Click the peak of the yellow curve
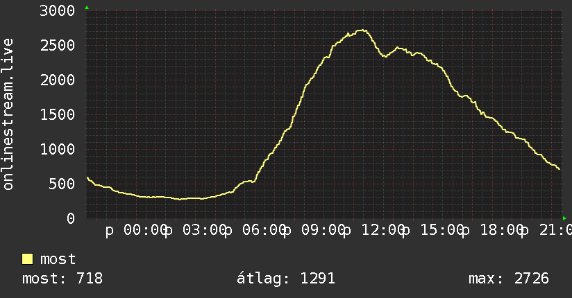572x298 pixels. click(362, 30)
